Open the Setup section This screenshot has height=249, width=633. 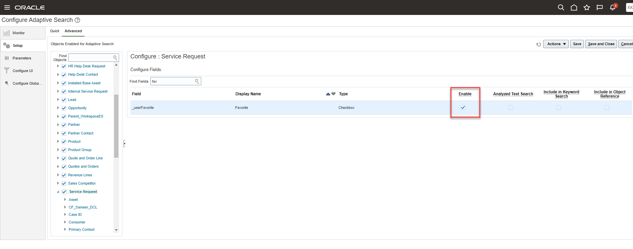[x=23, y=45]
